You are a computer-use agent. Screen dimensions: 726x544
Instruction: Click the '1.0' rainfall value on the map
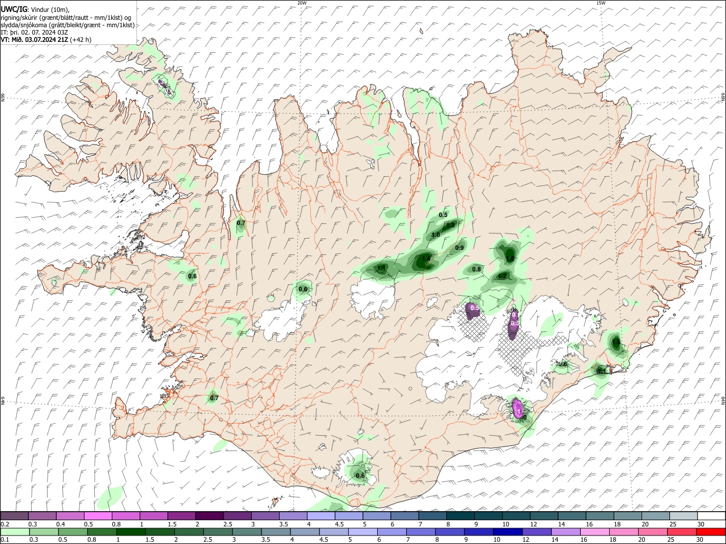coord(436,235)
